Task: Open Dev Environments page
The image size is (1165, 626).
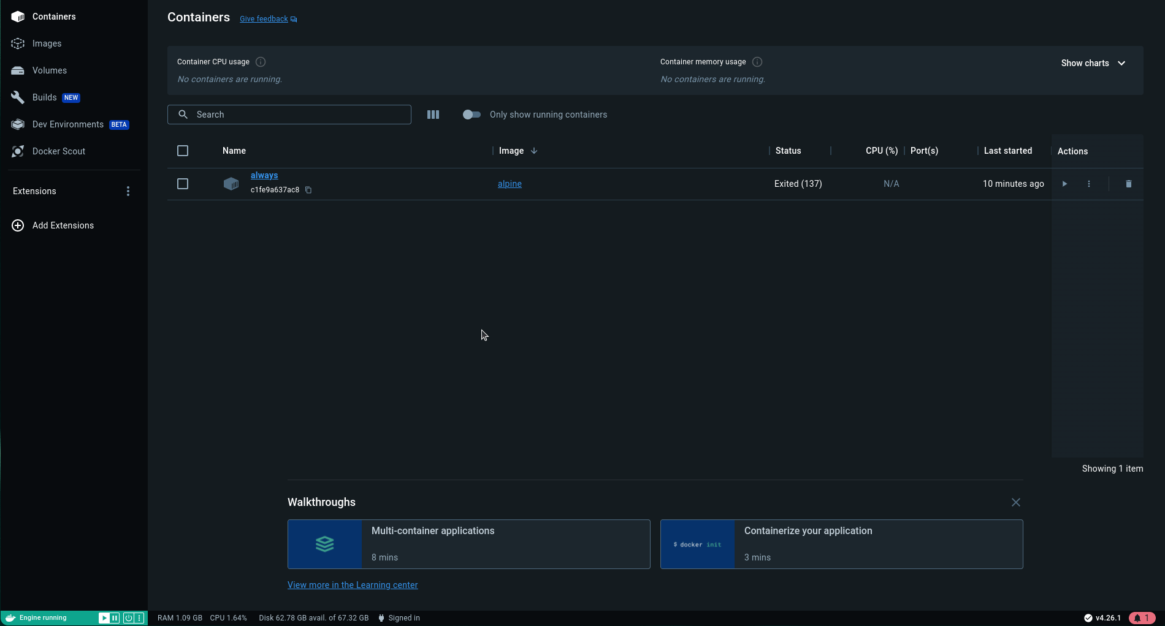Action: click(x=74, y=124)
